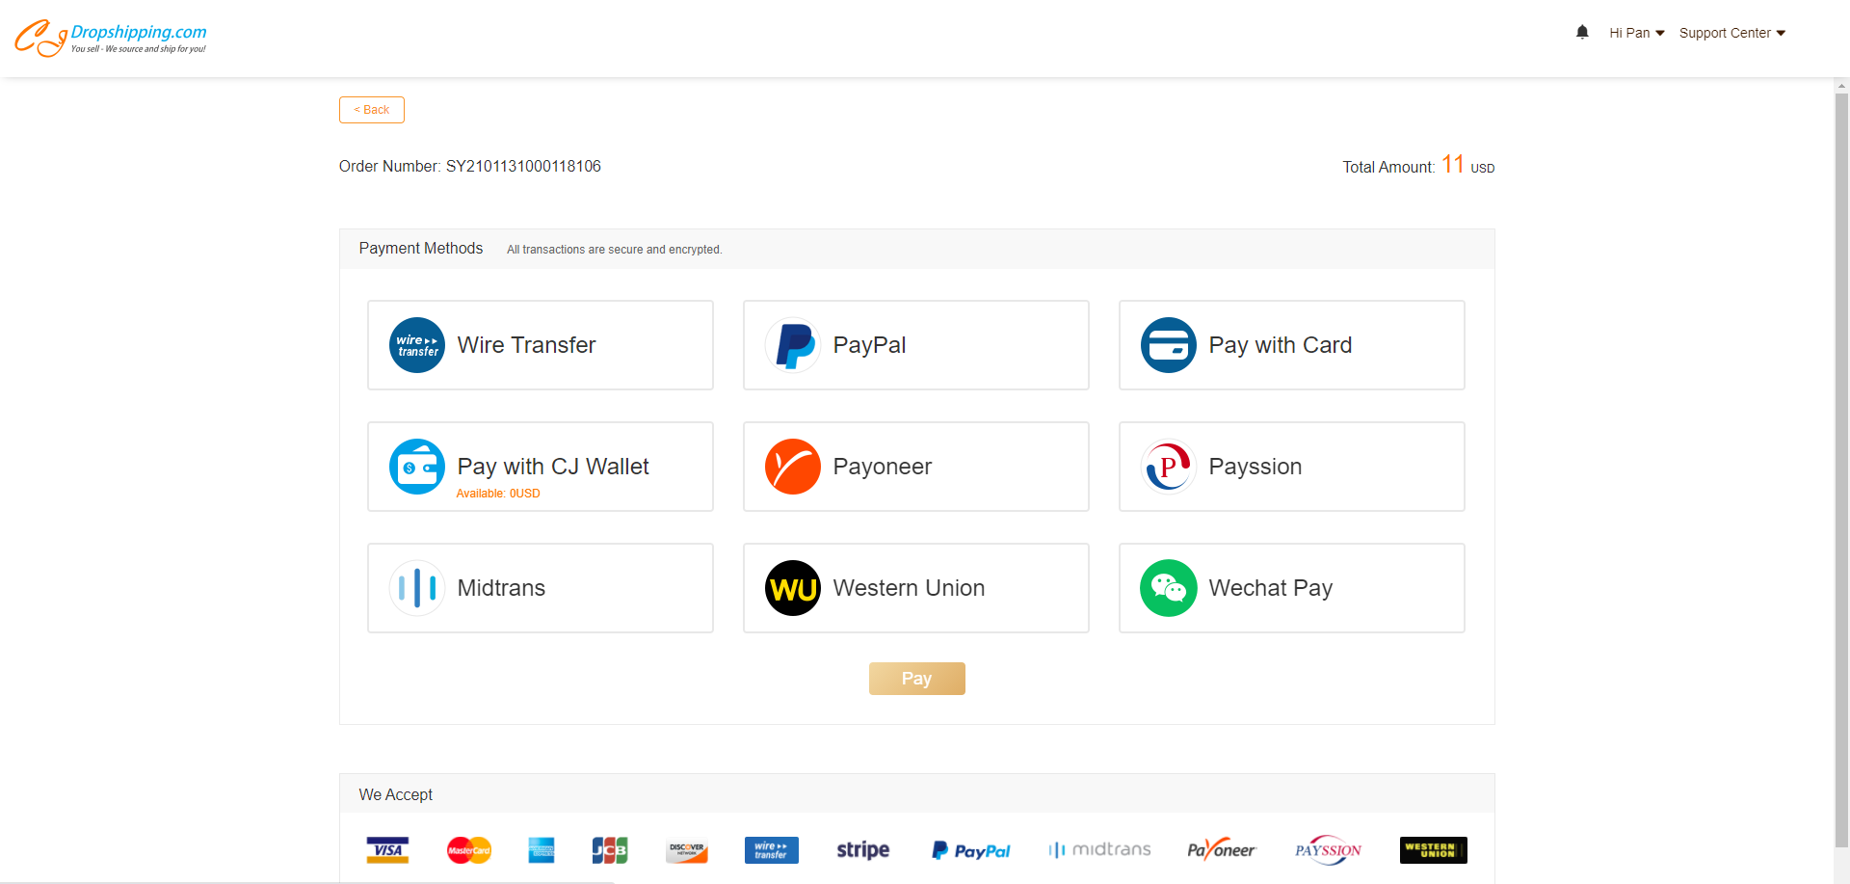This screenshot has width=1850, height=884.
Task: Click the orange Payoneer logo
Action: click(x=793, y=467)
